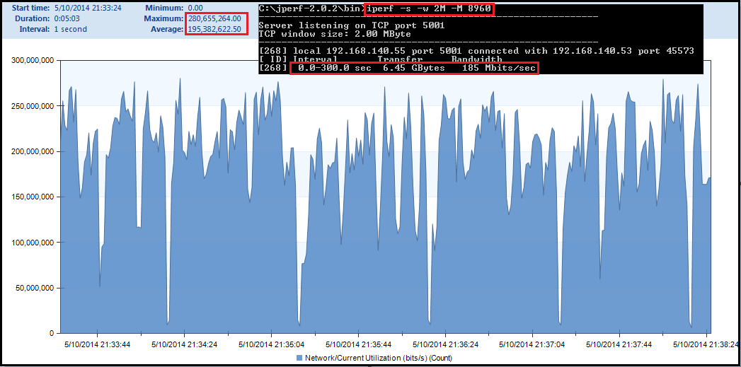
Task: Click the Average value 195,382,622.50
Action: tap(214, 29)
